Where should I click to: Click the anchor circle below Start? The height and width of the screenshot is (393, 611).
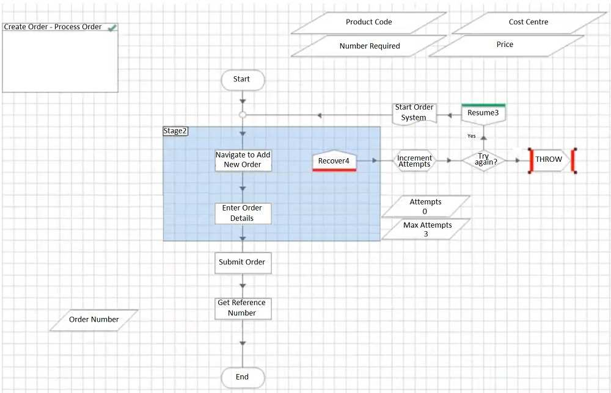243,115
